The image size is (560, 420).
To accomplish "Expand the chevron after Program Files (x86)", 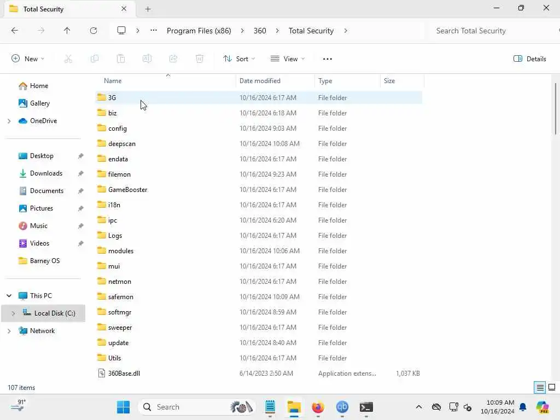I will [242, 31].
